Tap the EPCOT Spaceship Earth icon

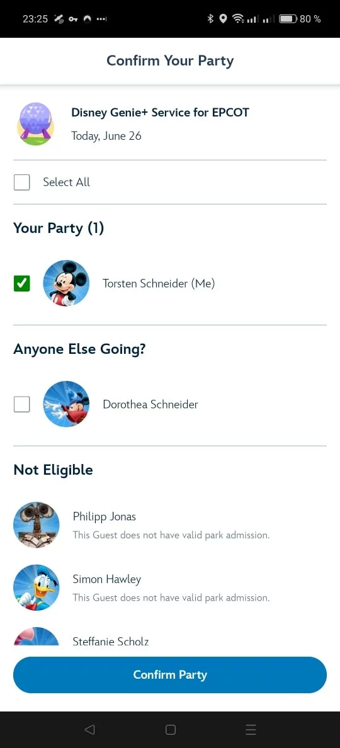pos(36,124)
